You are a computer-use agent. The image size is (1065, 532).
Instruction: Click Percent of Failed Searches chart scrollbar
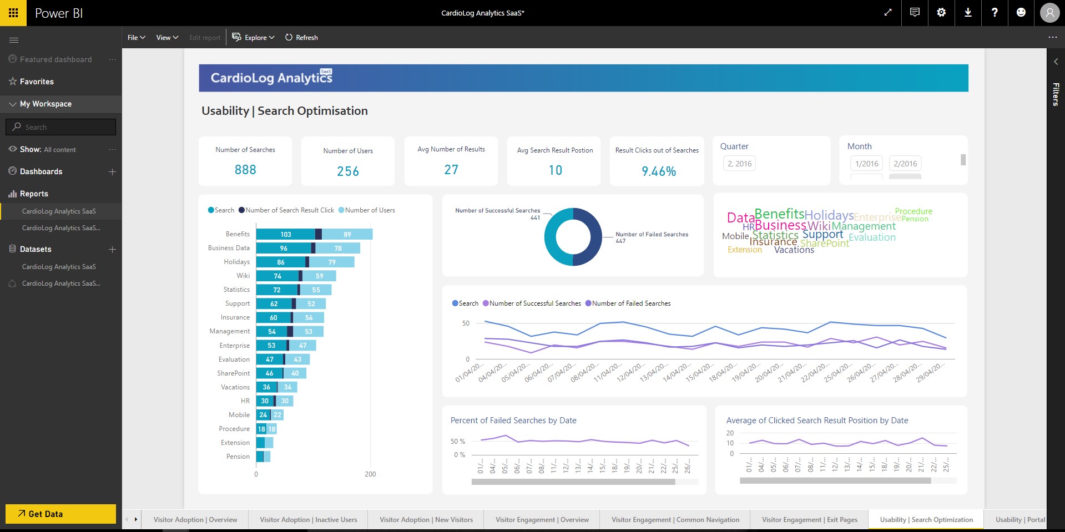pos(573,482)
